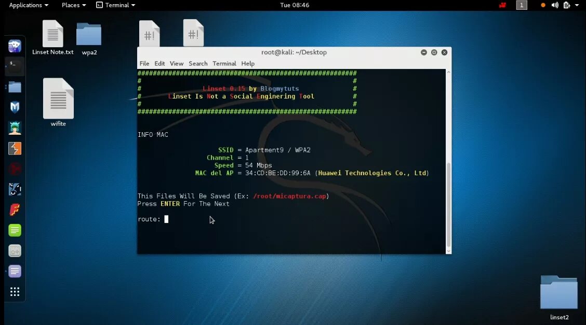Click the MAC address 34:CD:BE:DD:99:6A
Screen dimensions: 586x325
(x=278, y=173)
